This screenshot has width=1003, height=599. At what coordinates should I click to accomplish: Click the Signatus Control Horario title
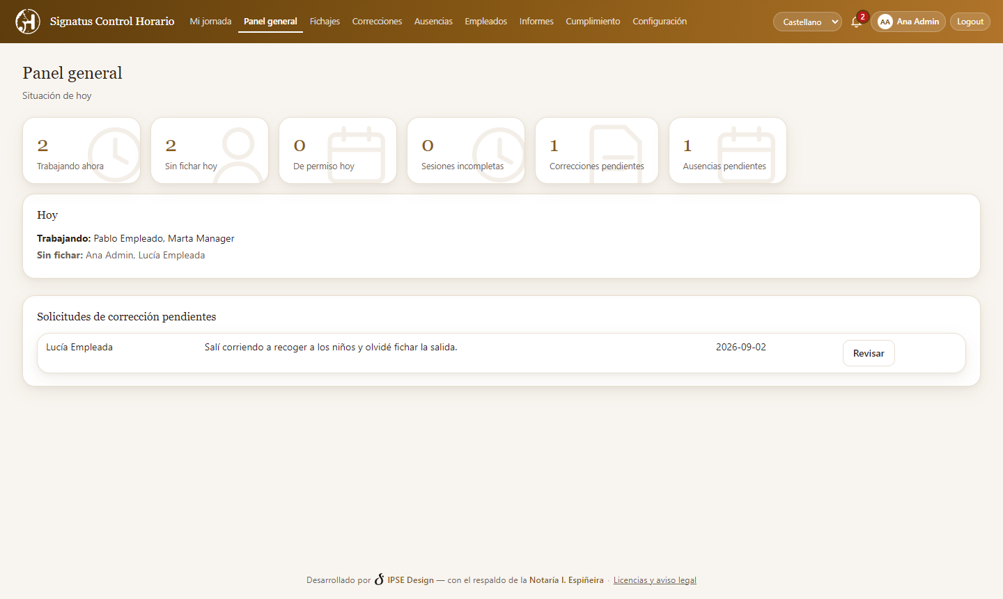pyautogui.click(x=112, y=22)
